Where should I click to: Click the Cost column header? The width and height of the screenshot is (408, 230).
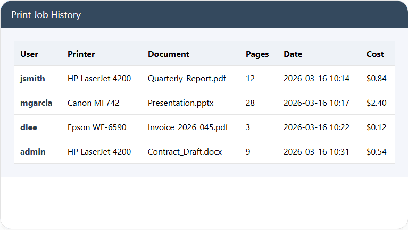point(375,54)
